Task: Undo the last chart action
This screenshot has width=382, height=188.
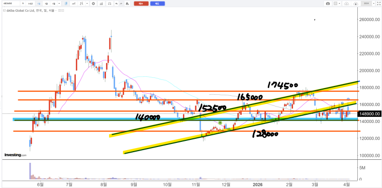Action: point(117,4)
